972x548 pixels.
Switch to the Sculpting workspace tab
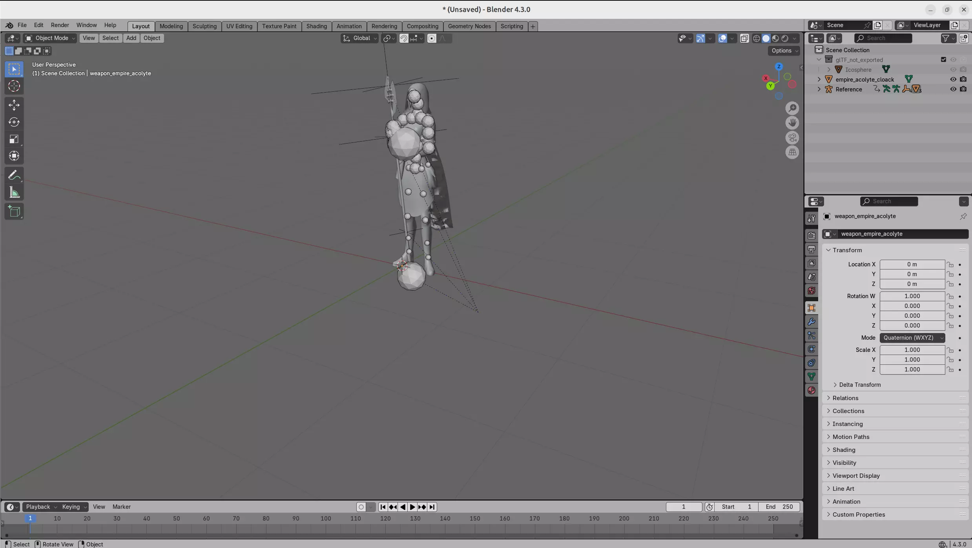point(204,26)
